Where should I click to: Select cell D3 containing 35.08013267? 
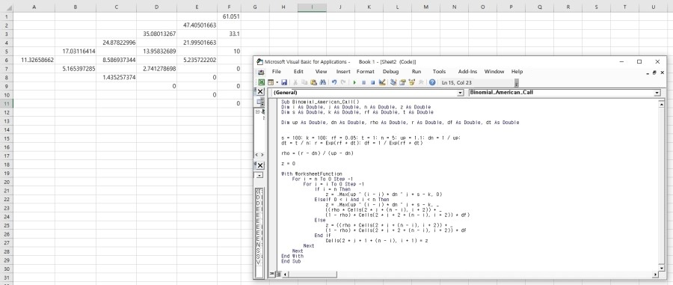click(x=157, y=34)
